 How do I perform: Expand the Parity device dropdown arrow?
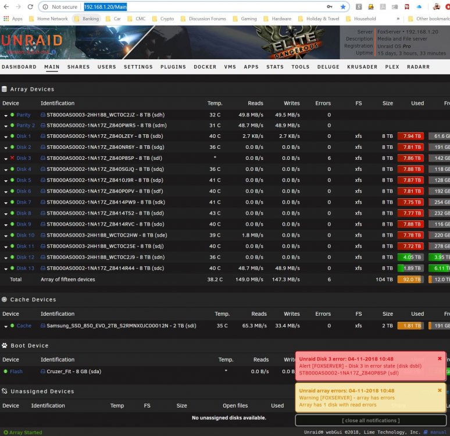tap(6, 115)
